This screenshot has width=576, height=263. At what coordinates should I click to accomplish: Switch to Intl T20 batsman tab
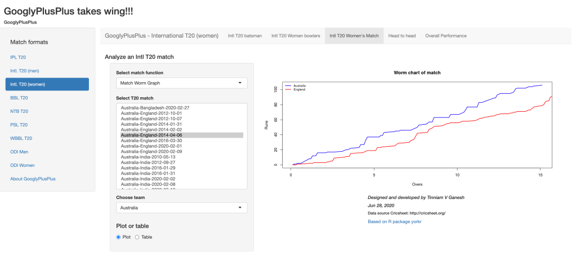[244, 36]
